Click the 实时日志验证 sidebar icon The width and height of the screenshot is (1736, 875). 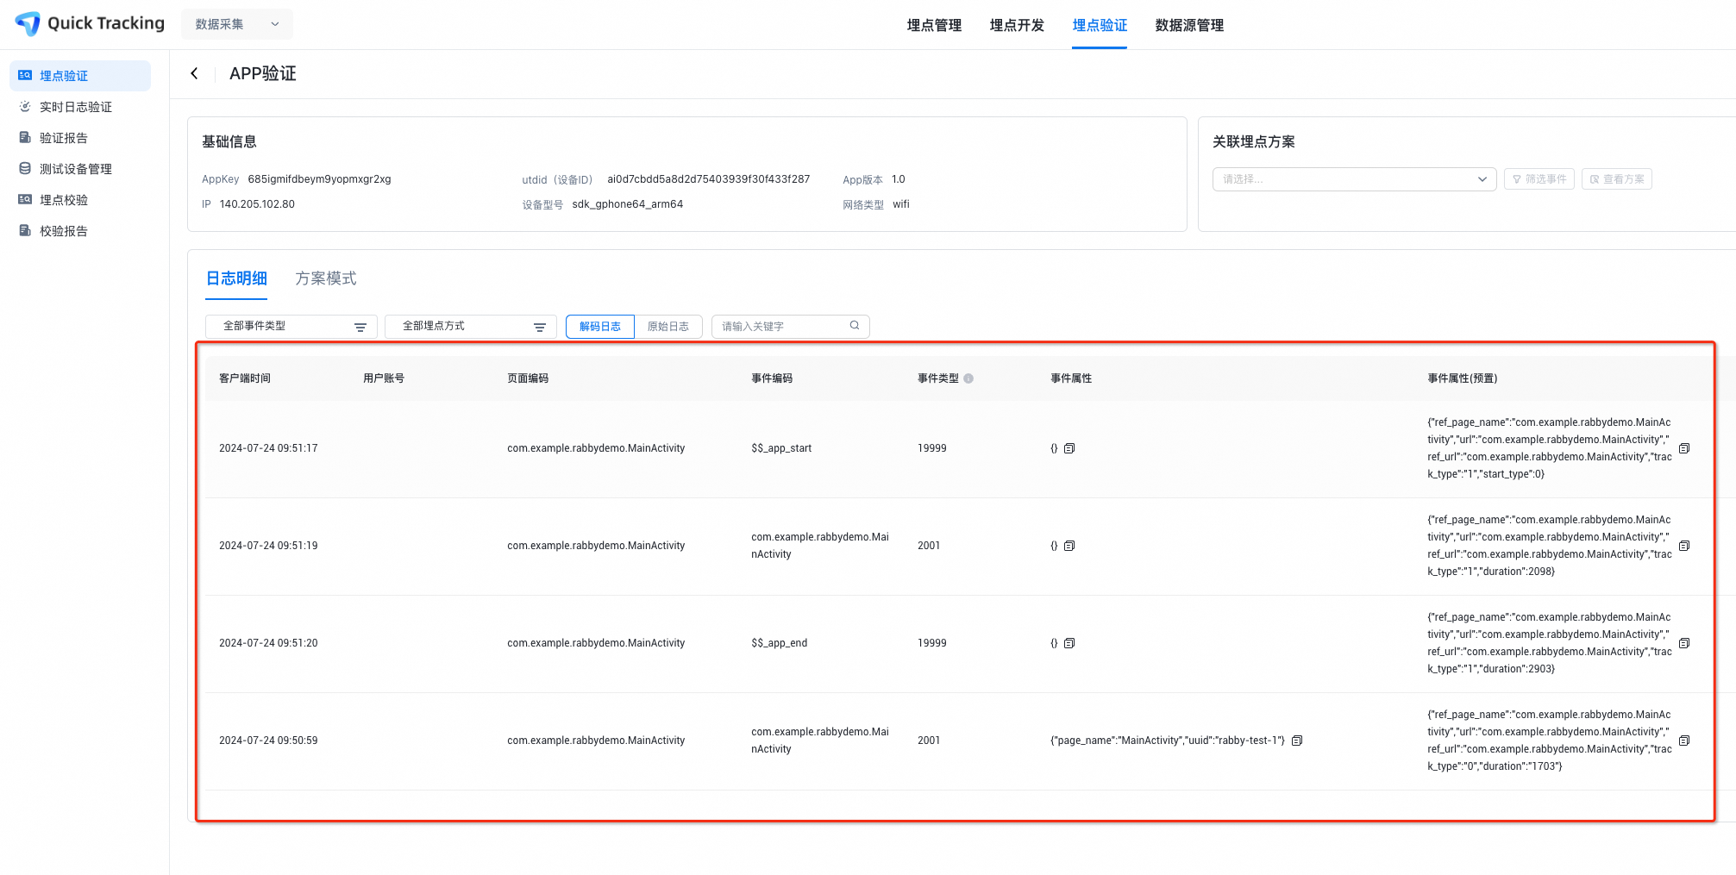pyautogui.click(x=25, y=107)
